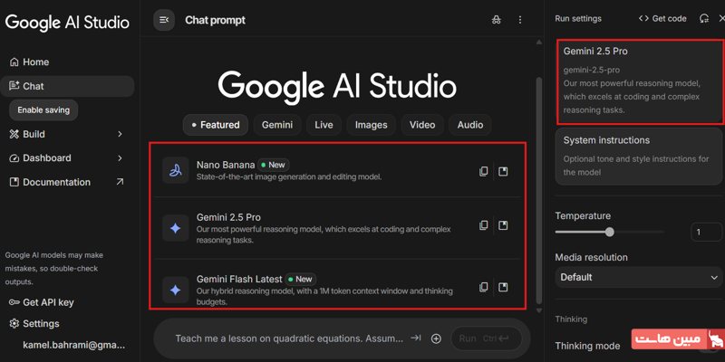Click the key icon next to Get API key

[x=14, y=302]
